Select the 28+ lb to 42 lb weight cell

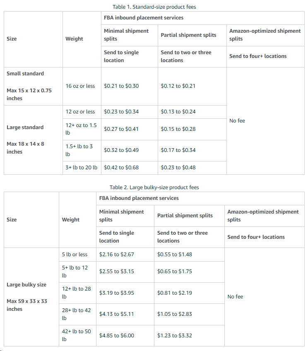(77, 314)
